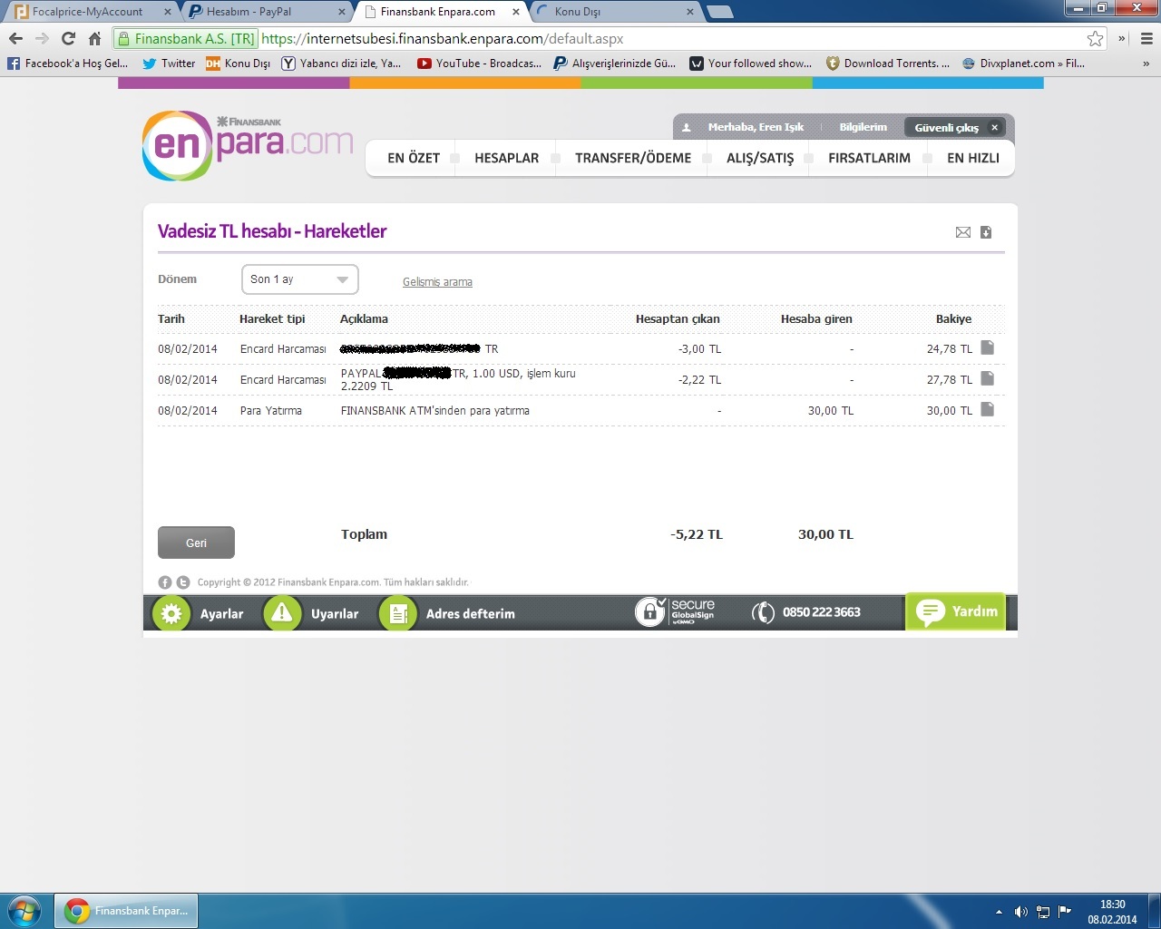Click the Facebook icon near copyright
The height and width of the screenshot is (929, 1161).
click(x=165, y=582)
